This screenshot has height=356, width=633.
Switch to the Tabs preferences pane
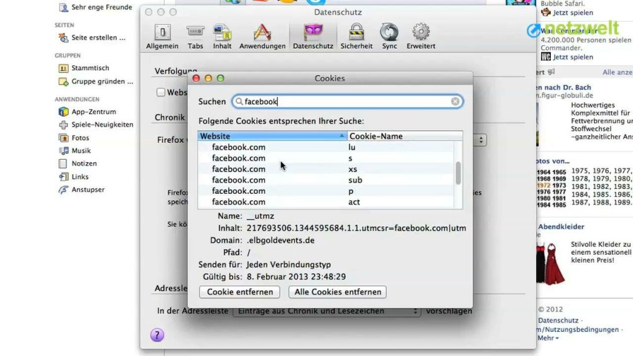195,36
